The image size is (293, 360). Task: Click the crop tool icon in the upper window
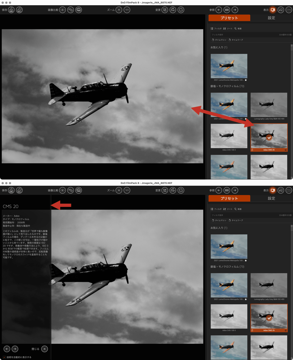pyautogui.click(x=165, y=10)
